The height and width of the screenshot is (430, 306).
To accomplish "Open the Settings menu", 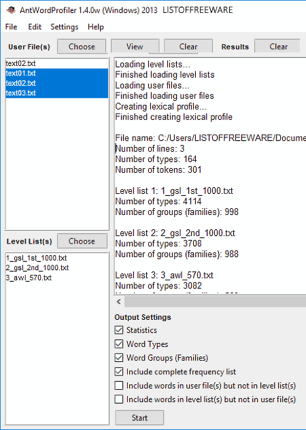I will coord(65,27).
